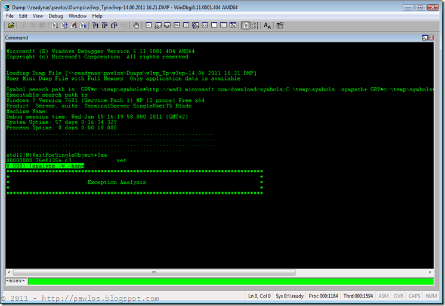Open the Command window icon
445x306 pixels.
149,25
